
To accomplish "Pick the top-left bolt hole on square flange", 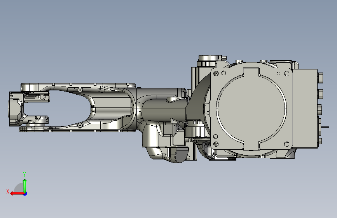I will tap(216, 74).
